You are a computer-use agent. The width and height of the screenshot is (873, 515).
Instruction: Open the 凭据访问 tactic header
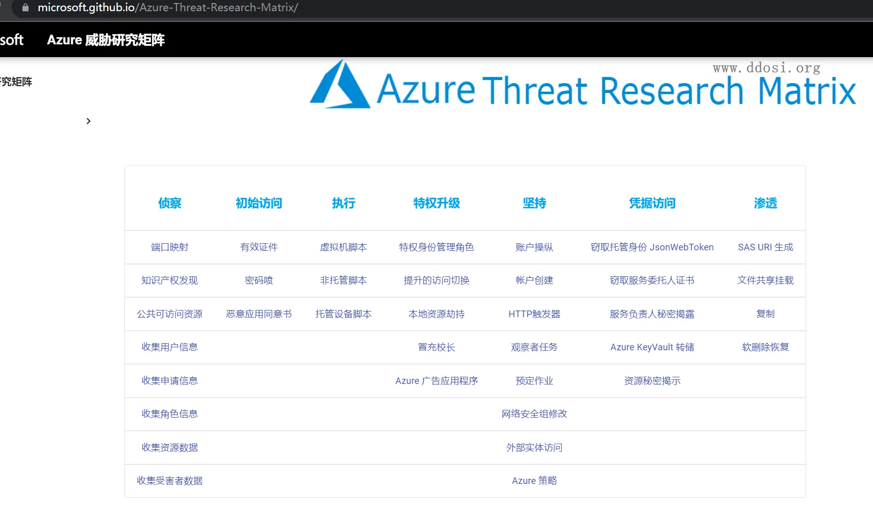(x=652, y=203)
